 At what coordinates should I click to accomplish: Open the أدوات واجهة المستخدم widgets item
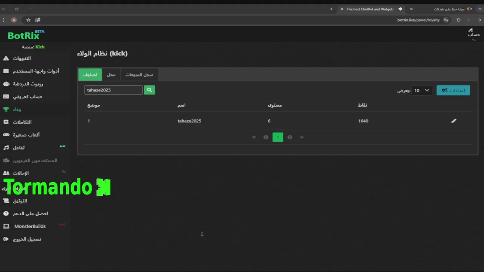[31, 71]
